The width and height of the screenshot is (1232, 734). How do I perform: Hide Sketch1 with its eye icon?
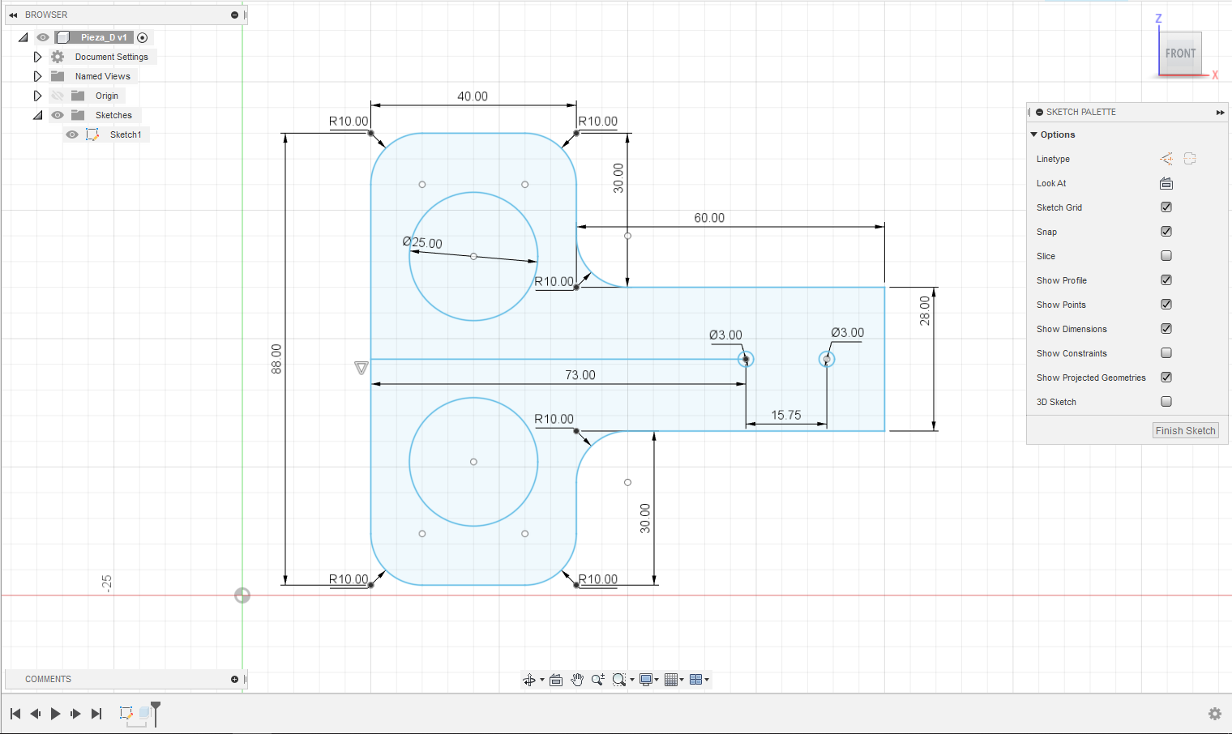[x=72, y=134]
